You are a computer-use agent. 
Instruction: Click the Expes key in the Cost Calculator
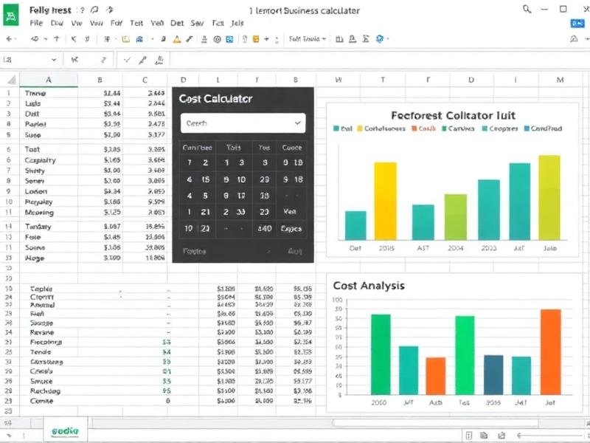pyautogui.click(x=291, y=229)
